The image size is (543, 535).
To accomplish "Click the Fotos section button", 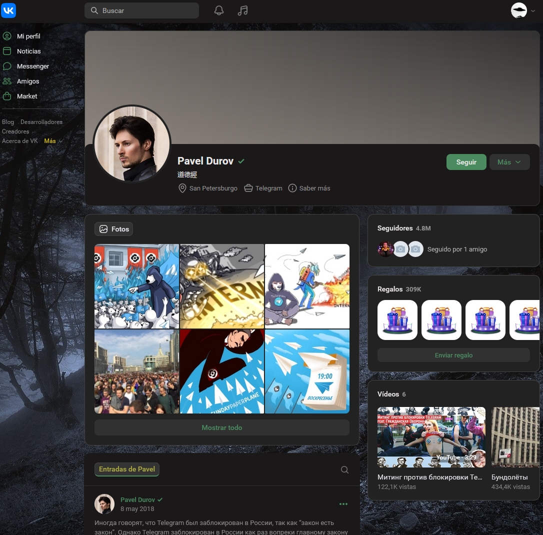I will 113,229.
